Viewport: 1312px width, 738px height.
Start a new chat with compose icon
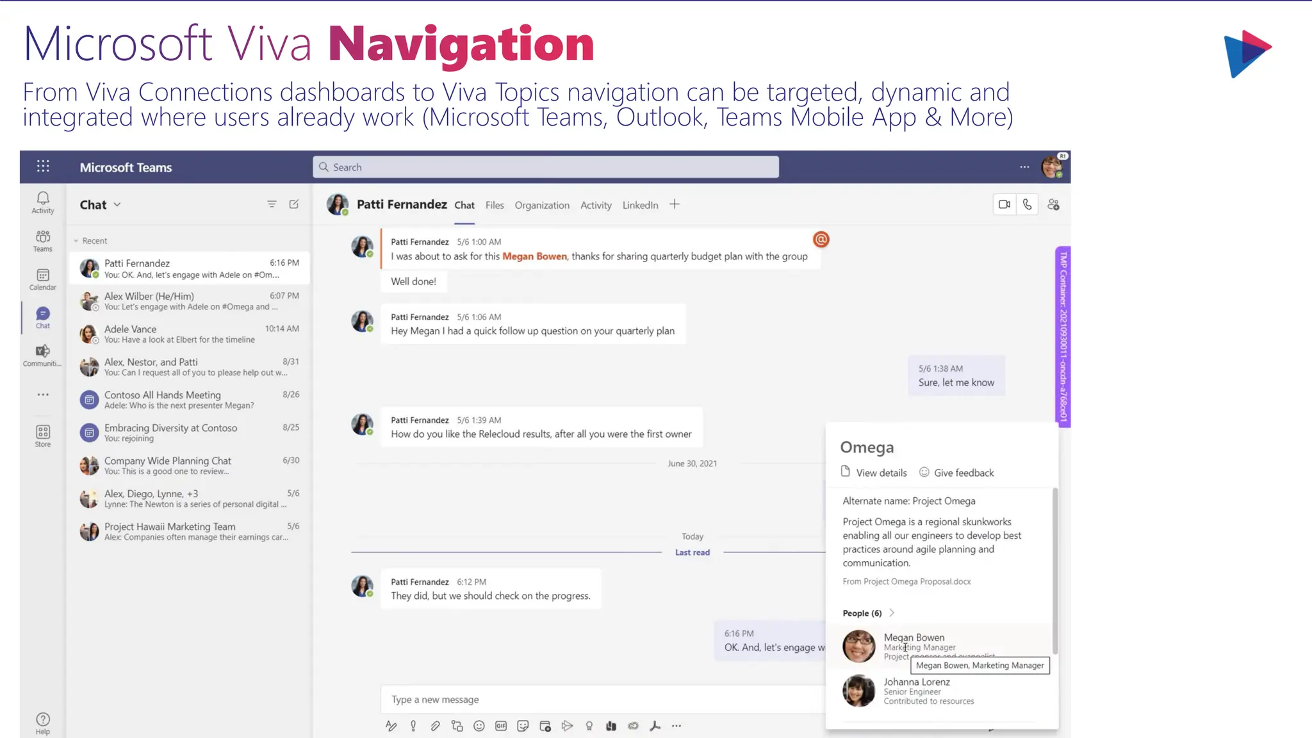pyautogui.click(x=294, y=204)
